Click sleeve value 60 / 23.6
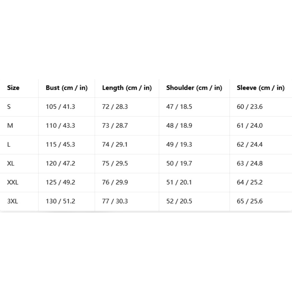This screenshot has height=292, width=292. coord(250,107)
